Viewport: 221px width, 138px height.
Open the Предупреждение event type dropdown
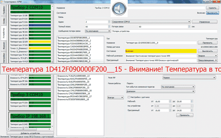207,60
